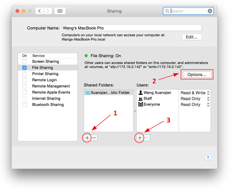Change Everyone's Read Only permission
Image resolution: width=232 pixels, height=189 pixels.
(195, 105)
